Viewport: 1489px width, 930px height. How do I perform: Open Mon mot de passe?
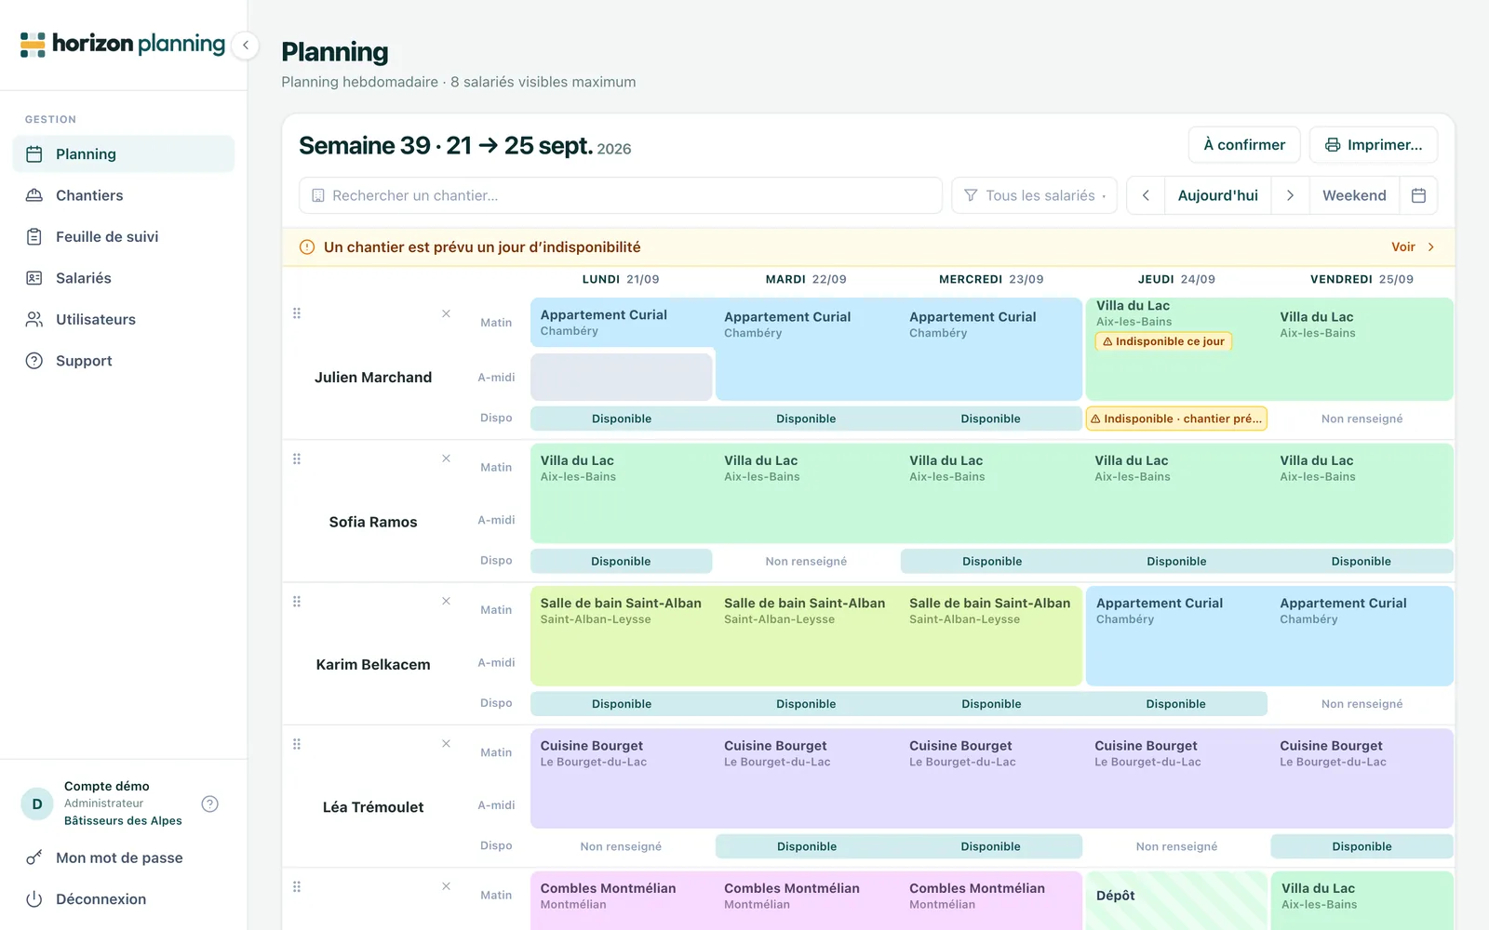(124, 857)
